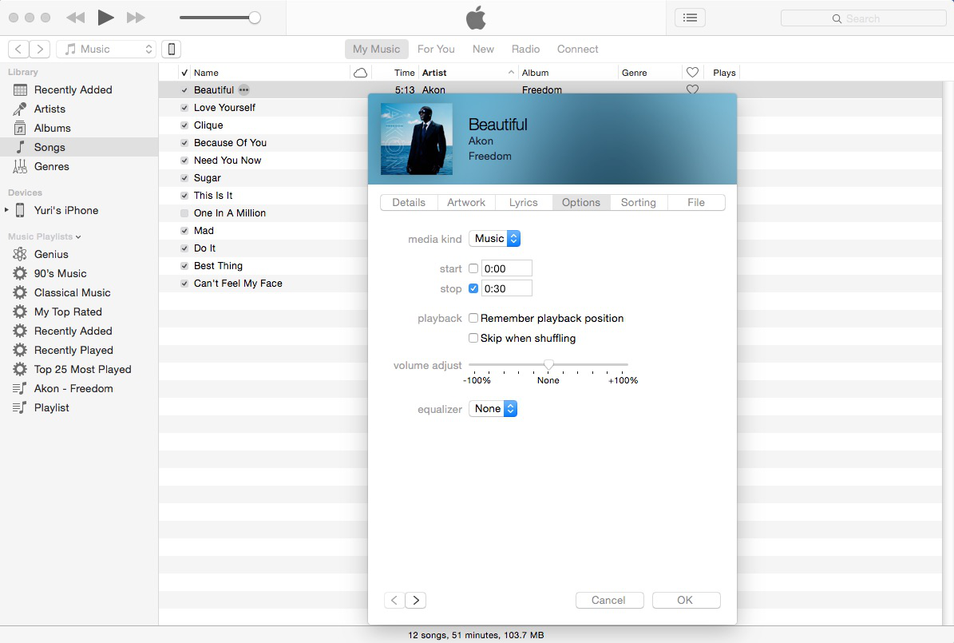Click the rewind previous track button
Image resolution: width=954 pixels, height=643 pixels.
(x=76, y=18)
